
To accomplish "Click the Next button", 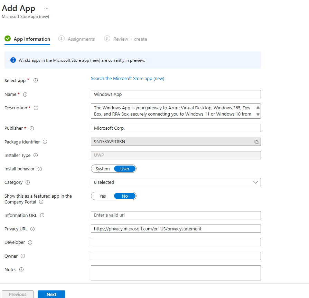I will [x=51, y=294].
